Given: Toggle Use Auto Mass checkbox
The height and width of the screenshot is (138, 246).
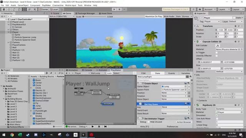Looking at the screenshot, I should 217,118.
